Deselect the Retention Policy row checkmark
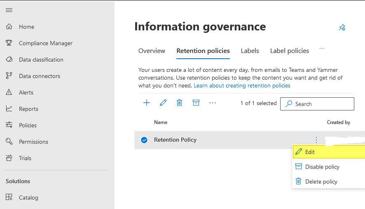The height and width of the screenshot is (209, 365). [x=144, y=140]
